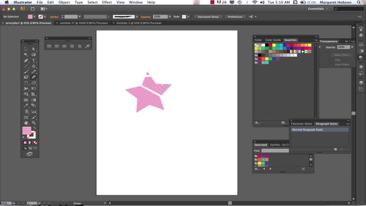Screen dimensions: 366x206
Task: Toggle the Clip checkbox in Transparency panel
Action: point(334,60)
